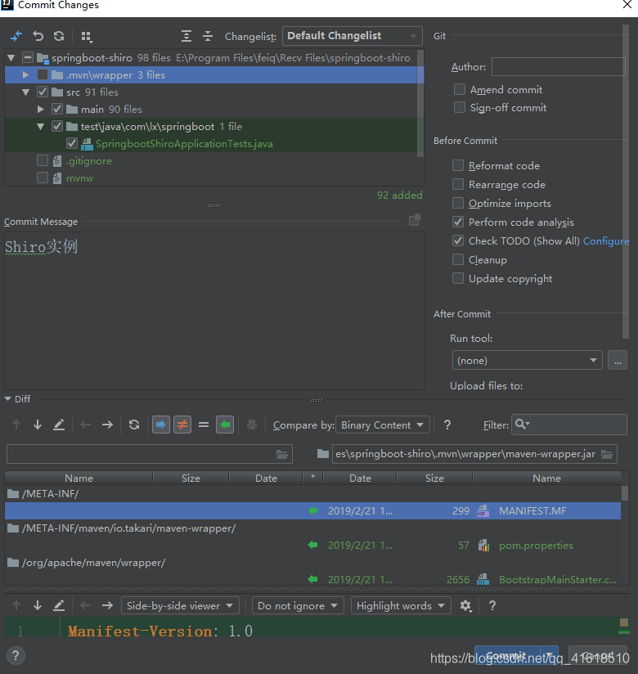Open the Side-by-side viewer dropdown
Viewport: 638px width, 674px height.
point(180,605)
